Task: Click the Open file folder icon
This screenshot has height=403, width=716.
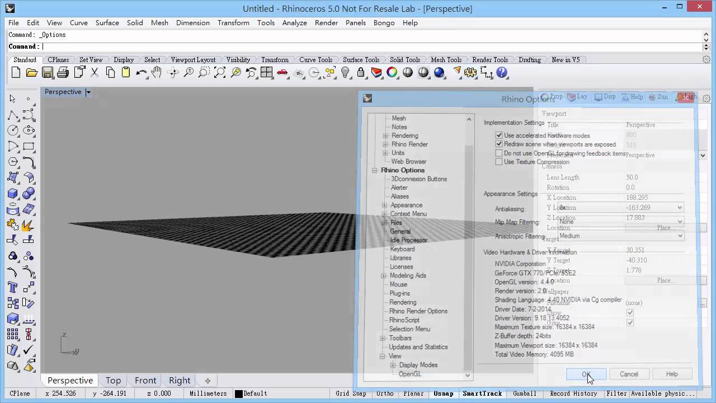Action: pyautogui.click(x=31, y=72)
